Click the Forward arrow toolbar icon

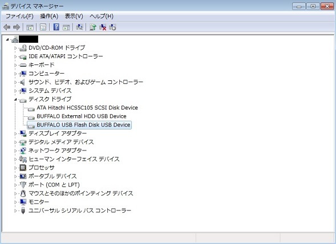pyautogui.click(x=17, y=27)
